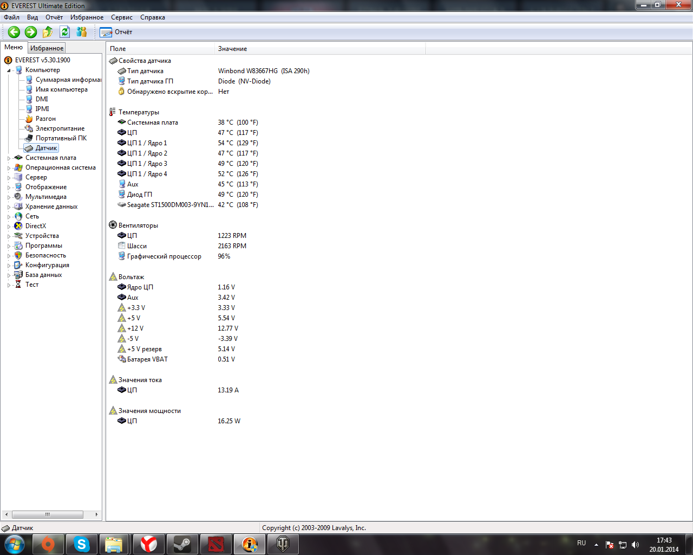Select the DMI tree item

point(42,99)
